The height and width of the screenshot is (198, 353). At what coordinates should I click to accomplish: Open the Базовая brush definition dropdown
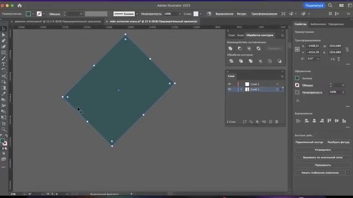pyautogui.click(x=137, y=14)
